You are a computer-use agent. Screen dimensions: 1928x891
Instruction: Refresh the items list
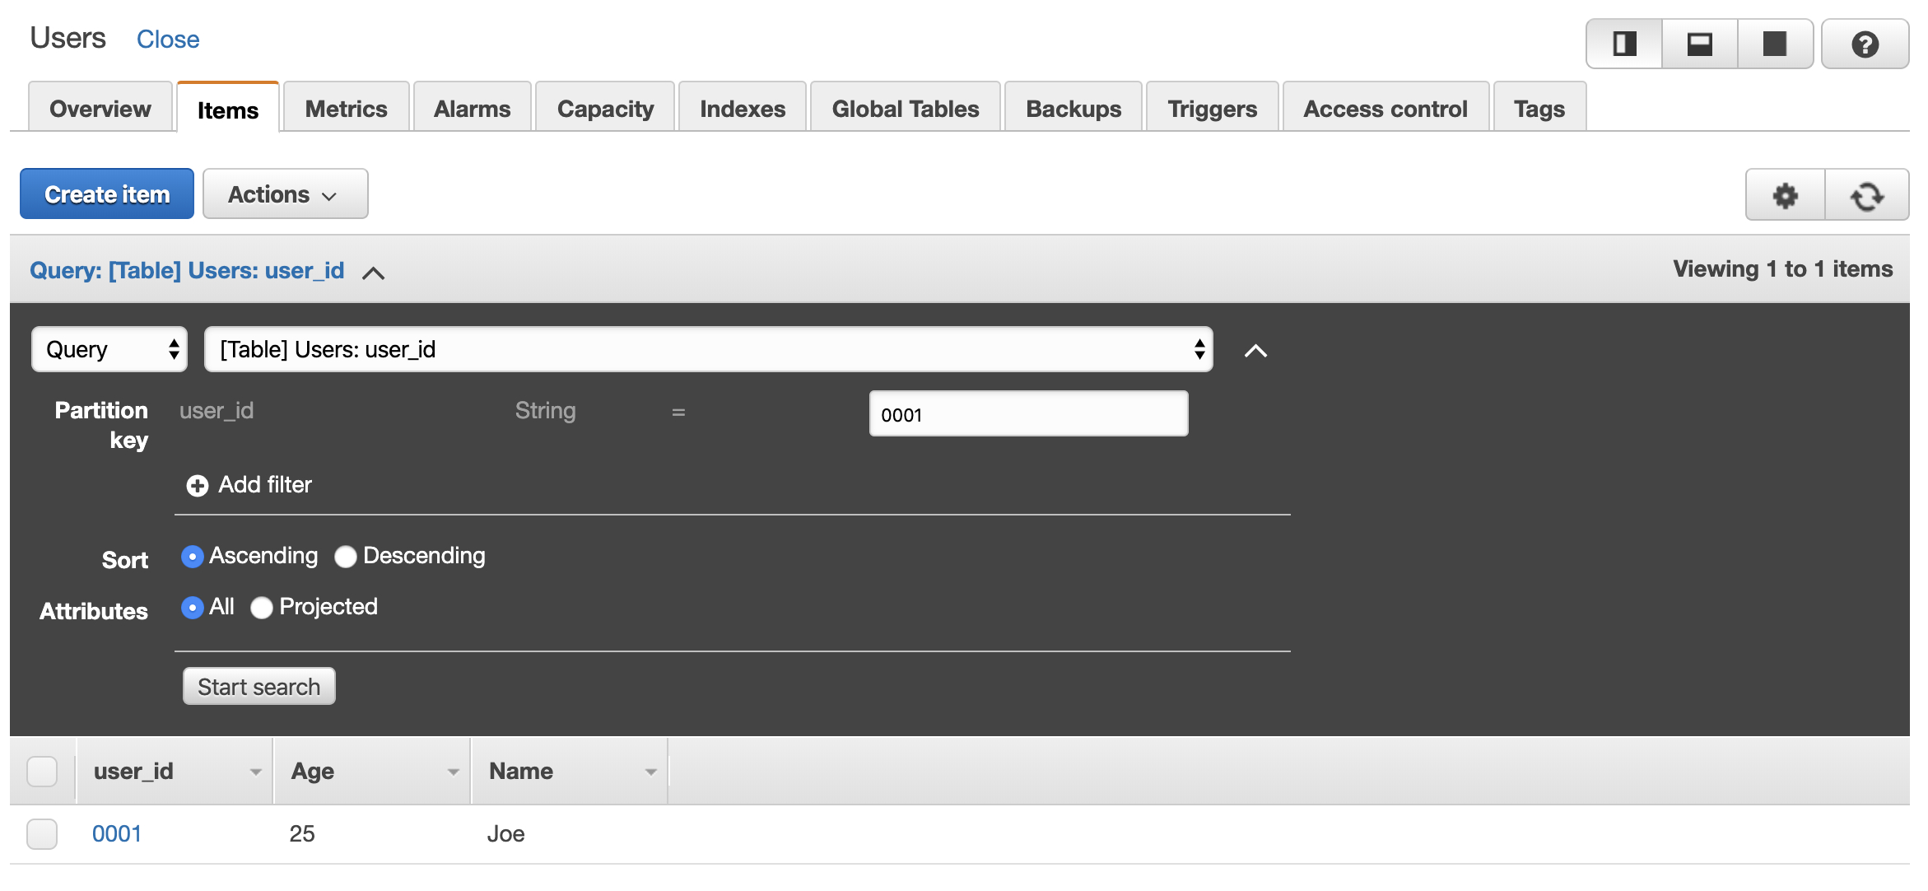tap(1866, 196)
